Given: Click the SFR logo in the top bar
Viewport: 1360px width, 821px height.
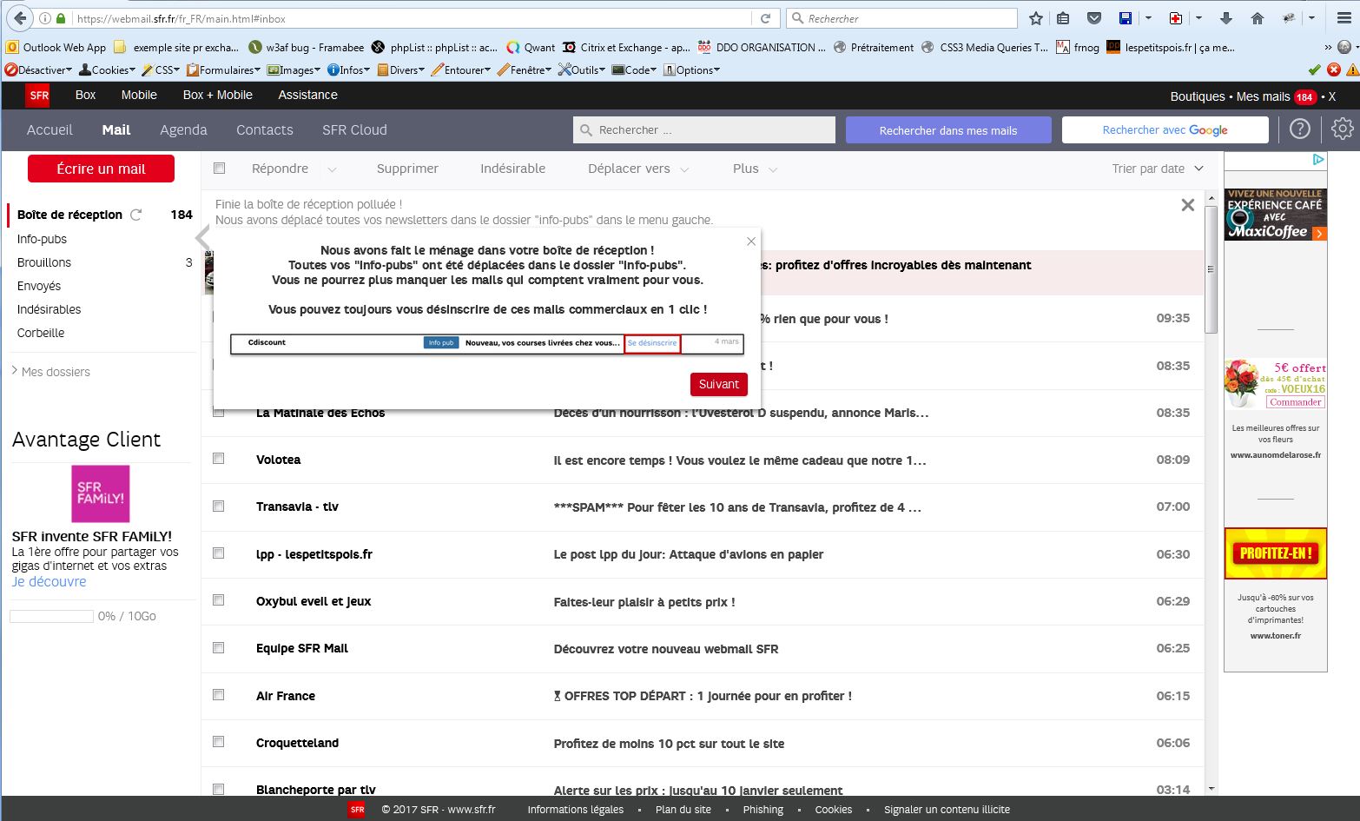Looking at the screenshot, I should tap(38, 96).
